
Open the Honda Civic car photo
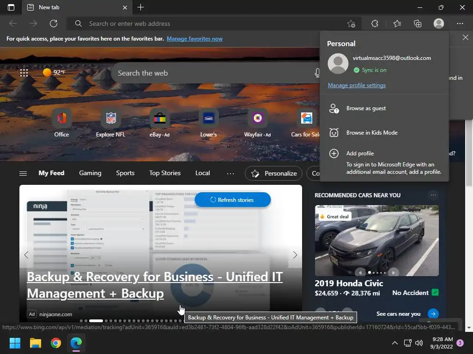coord(377,240)
